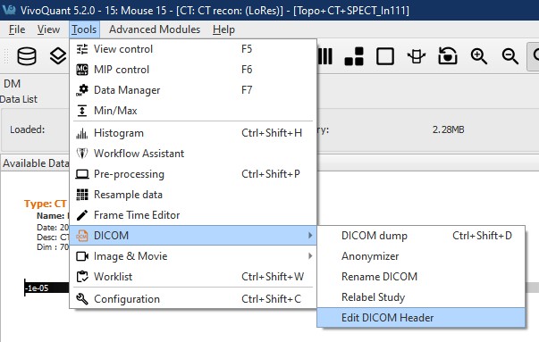Click the Pre-processing laptop icon
The width and height of the screenshot is (539, 342).
82,174
